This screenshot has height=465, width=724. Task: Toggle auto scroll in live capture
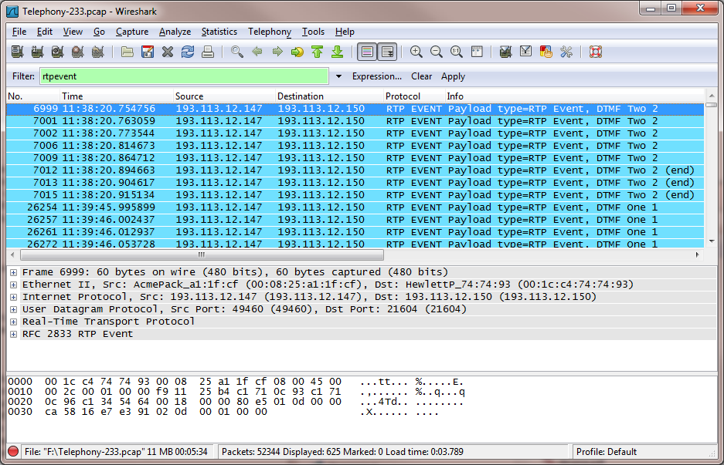(387, 52)
